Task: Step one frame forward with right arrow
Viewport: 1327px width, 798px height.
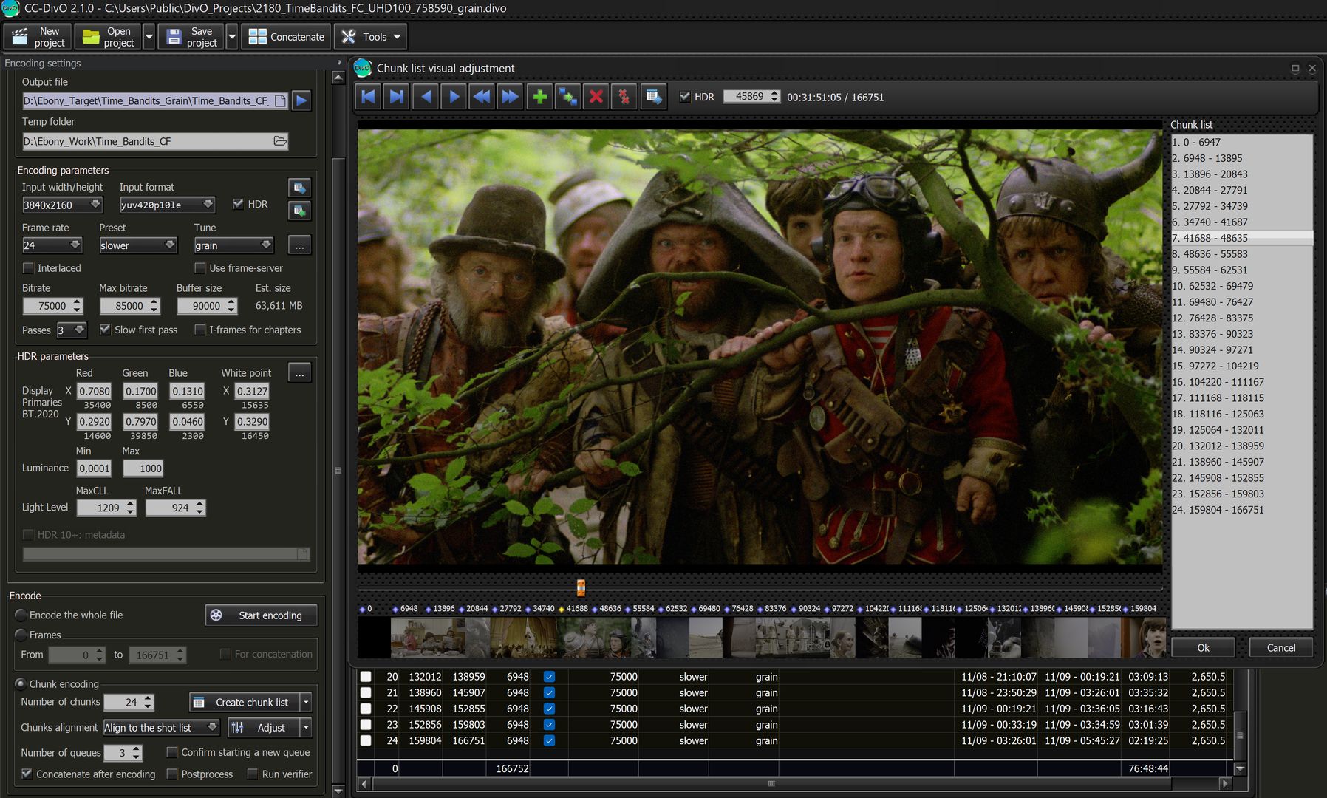Action: pos(454,97)
